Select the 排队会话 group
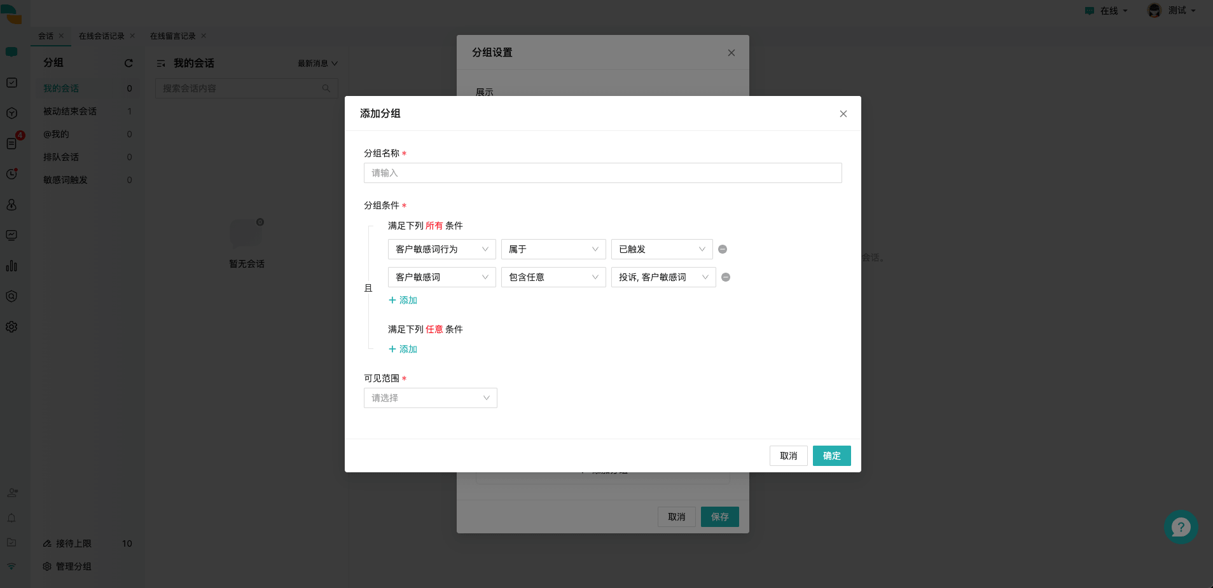The height and width of the screenshot is (588, 1213). [88, 157]
